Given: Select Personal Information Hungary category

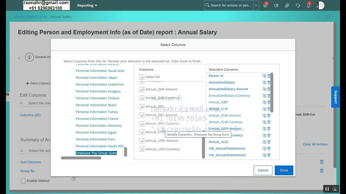Looking at the screenshot, I should coord(98,91).
